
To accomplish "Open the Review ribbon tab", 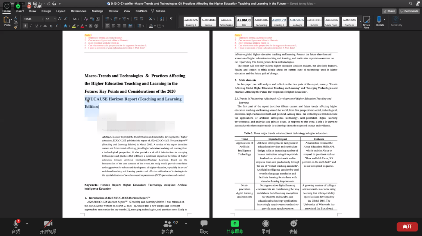I will [114, 11].
